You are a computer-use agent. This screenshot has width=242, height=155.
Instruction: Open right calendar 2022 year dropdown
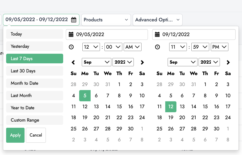point(209,62)
